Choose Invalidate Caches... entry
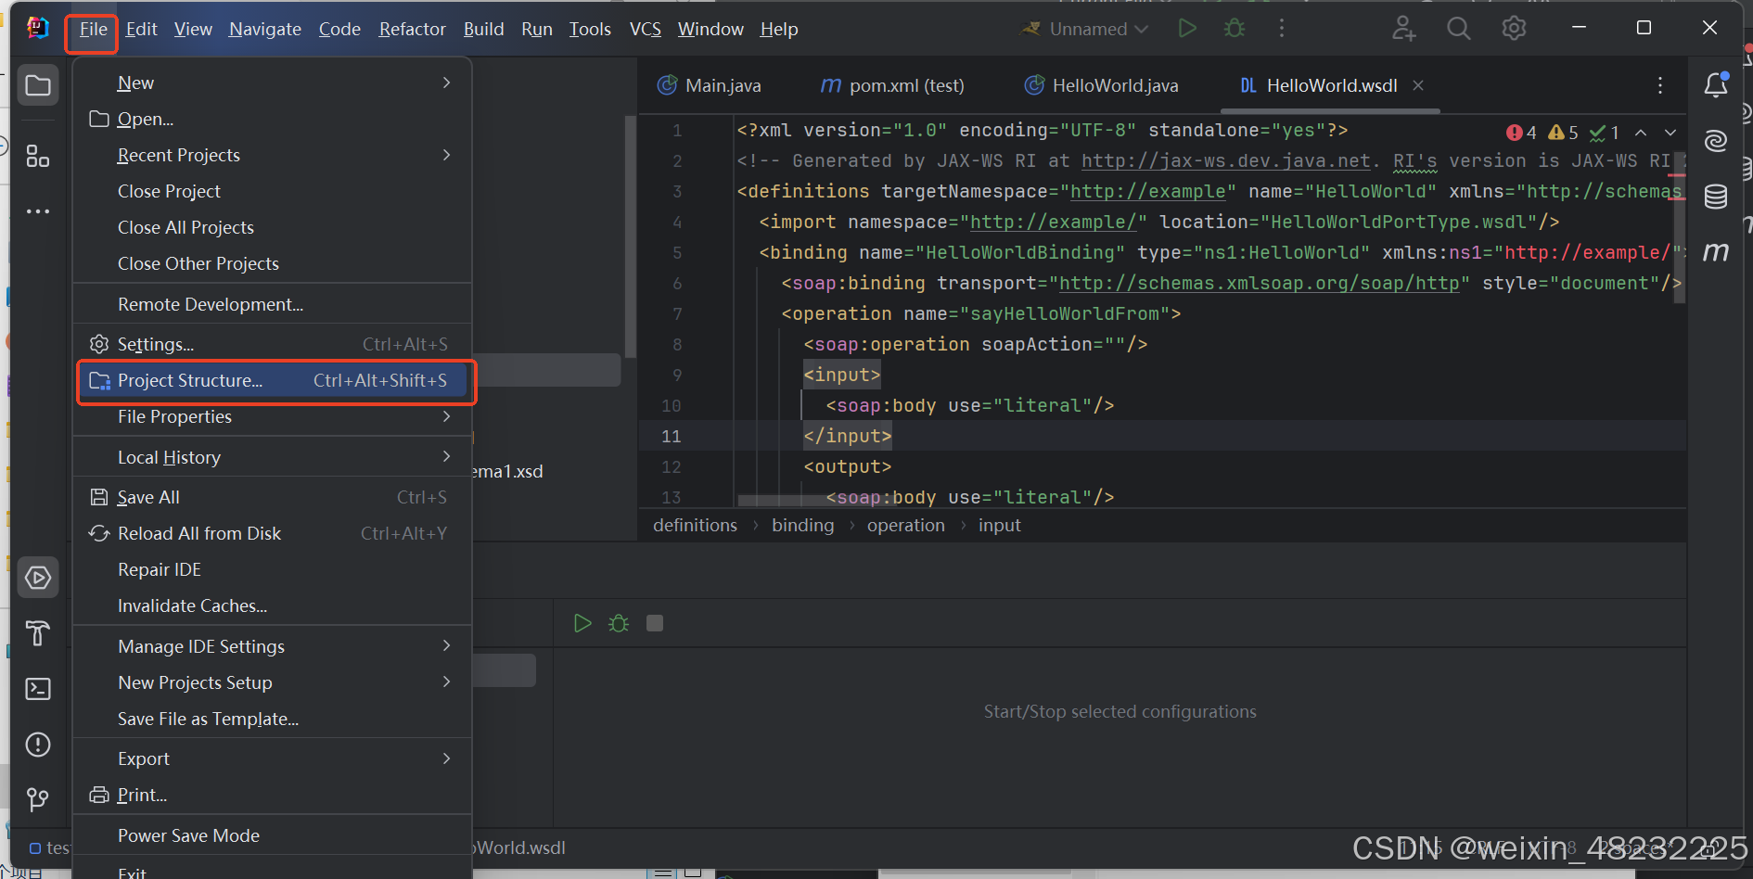This screenshot has width=1753, height=879. point(272,605)
